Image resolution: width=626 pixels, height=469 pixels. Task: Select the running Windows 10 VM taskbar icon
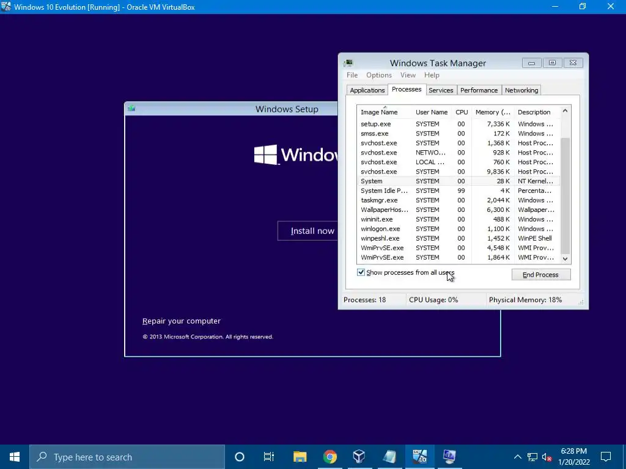(x=419, y=457)
